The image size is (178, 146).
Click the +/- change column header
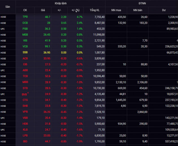pos(59,10)
